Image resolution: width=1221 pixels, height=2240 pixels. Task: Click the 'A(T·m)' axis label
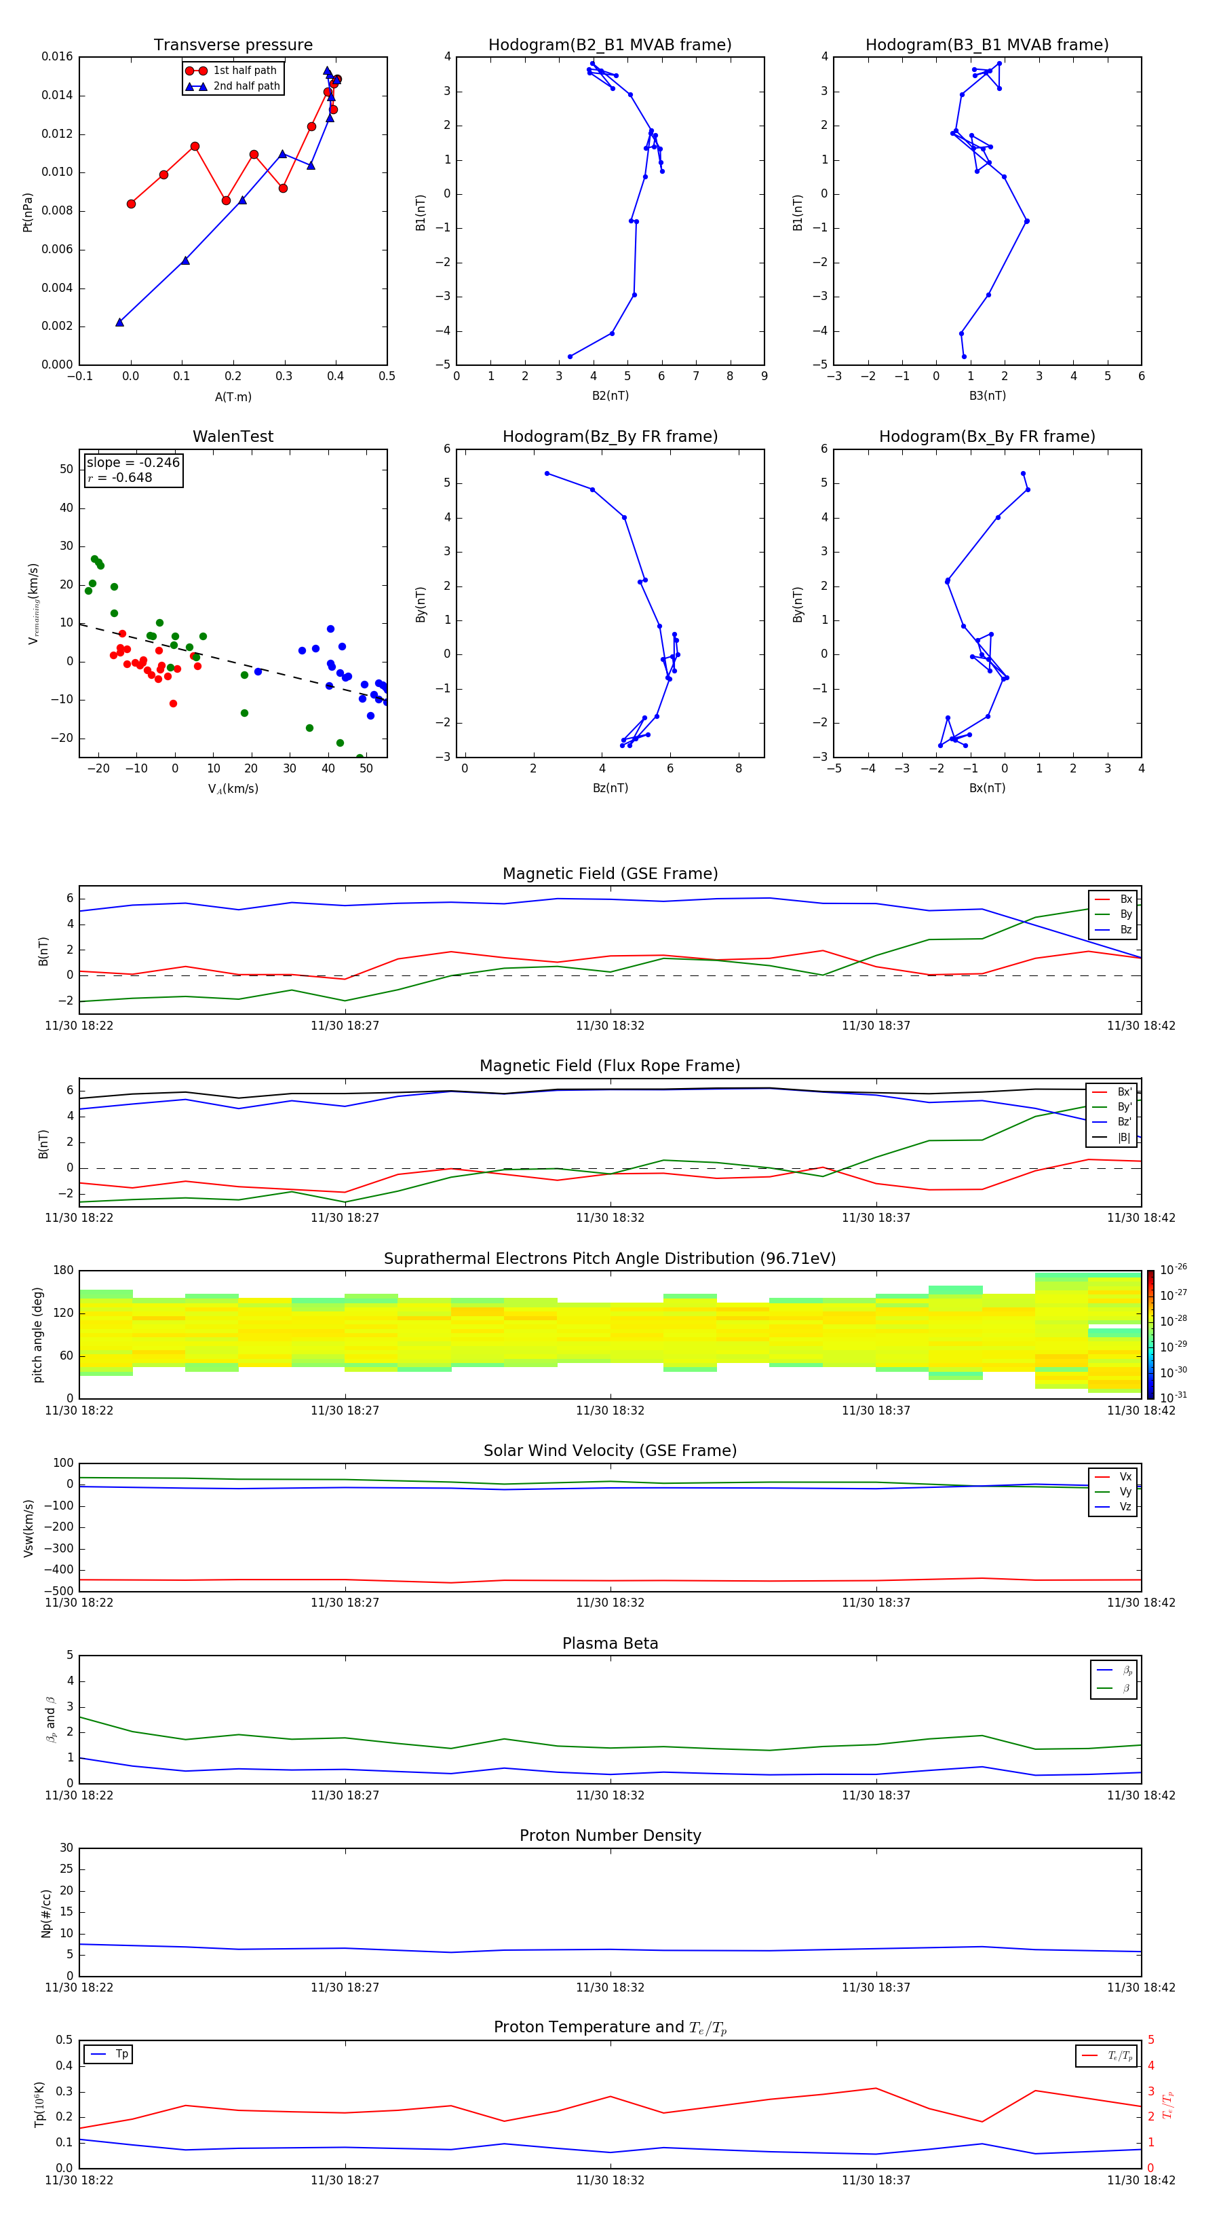tap(233, 396)
